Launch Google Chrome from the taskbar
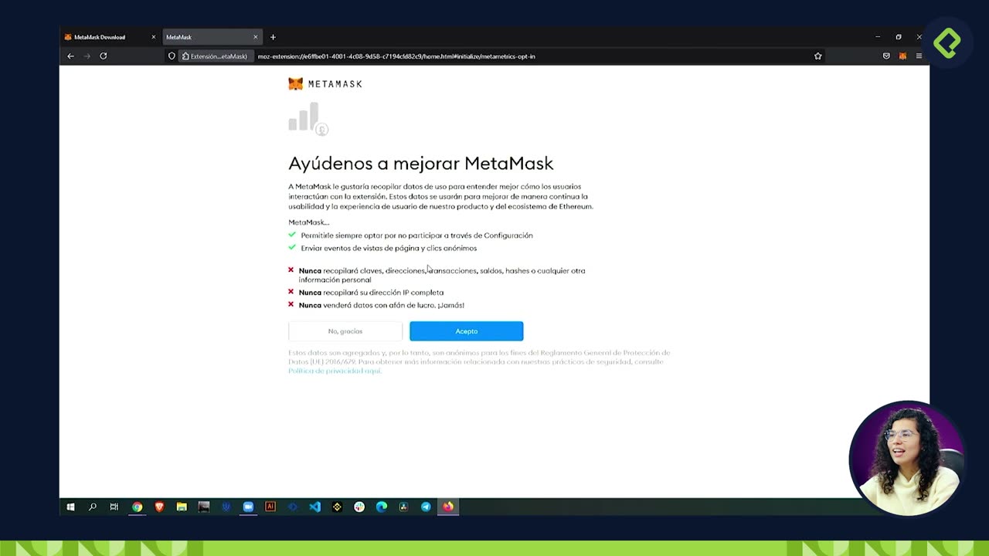Screen dimensions: 989x556 point(137,507)
